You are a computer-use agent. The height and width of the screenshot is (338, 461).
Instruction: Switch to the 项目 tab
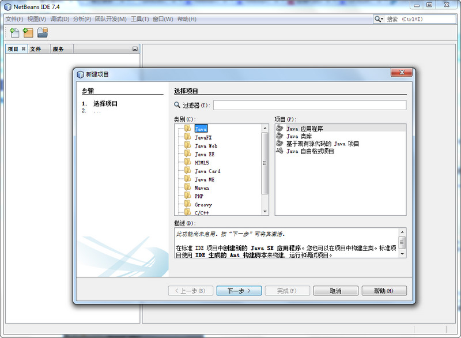point(13,49)
